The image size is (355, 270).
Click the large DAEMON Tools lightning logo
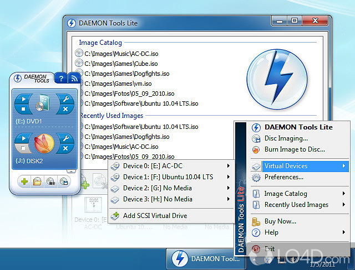[x=277, y=80]
